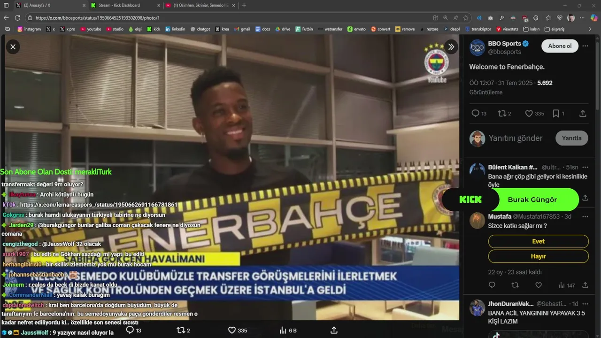Open the gmail bookmark

pos(242,29)
